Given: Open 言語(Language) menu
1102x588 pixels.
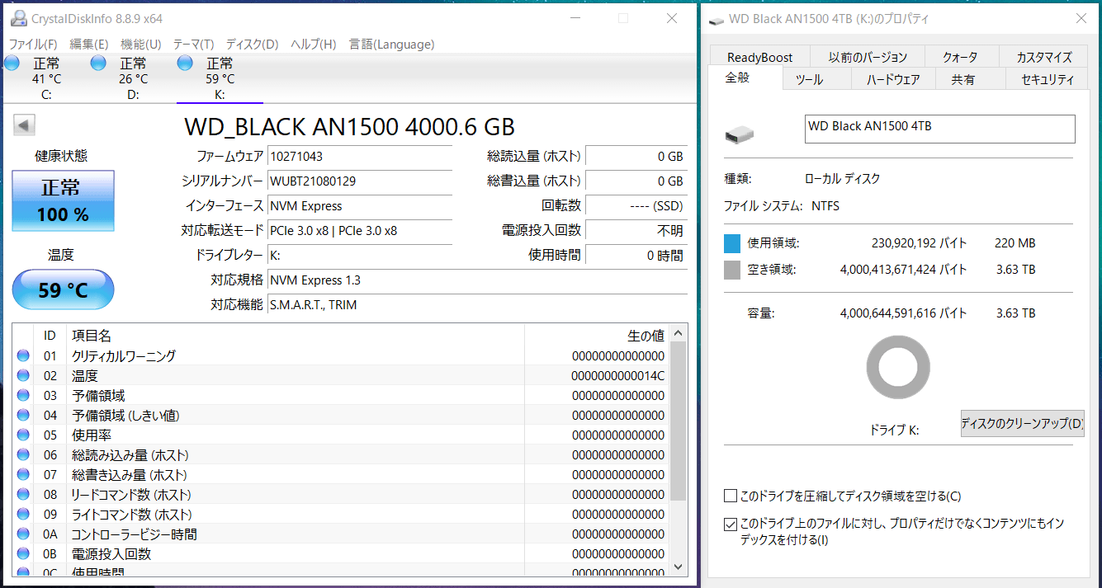Looking at the screenshot, I should [x=391, y=44].
